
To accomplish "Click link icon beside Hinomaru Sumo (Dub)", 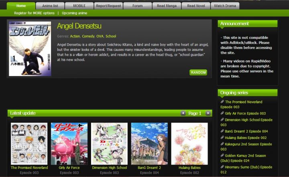I will click(x=222, y=167).
